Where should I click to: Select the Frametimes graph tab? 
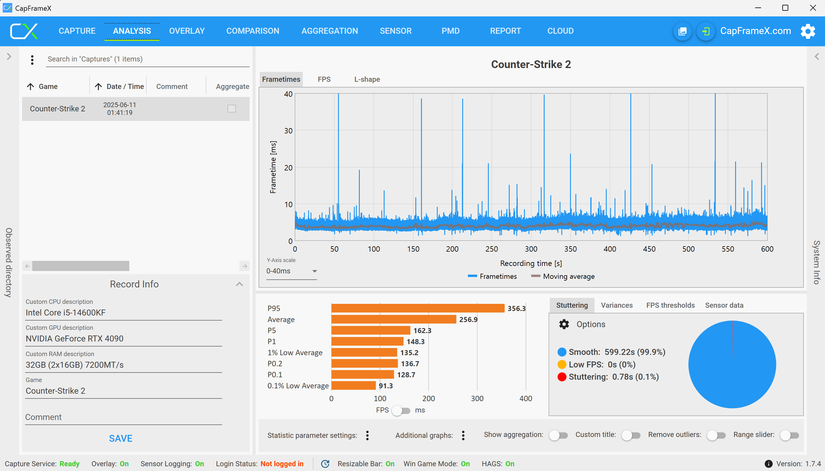click(x=281, y=79)
